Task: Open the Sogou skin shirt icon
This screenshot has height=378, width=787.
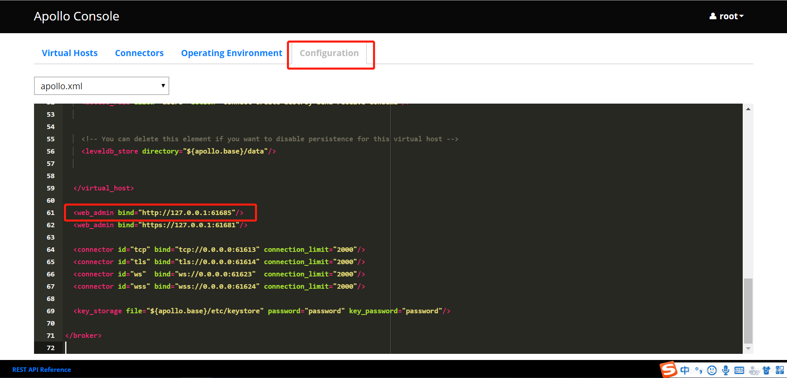Action: 767,370
